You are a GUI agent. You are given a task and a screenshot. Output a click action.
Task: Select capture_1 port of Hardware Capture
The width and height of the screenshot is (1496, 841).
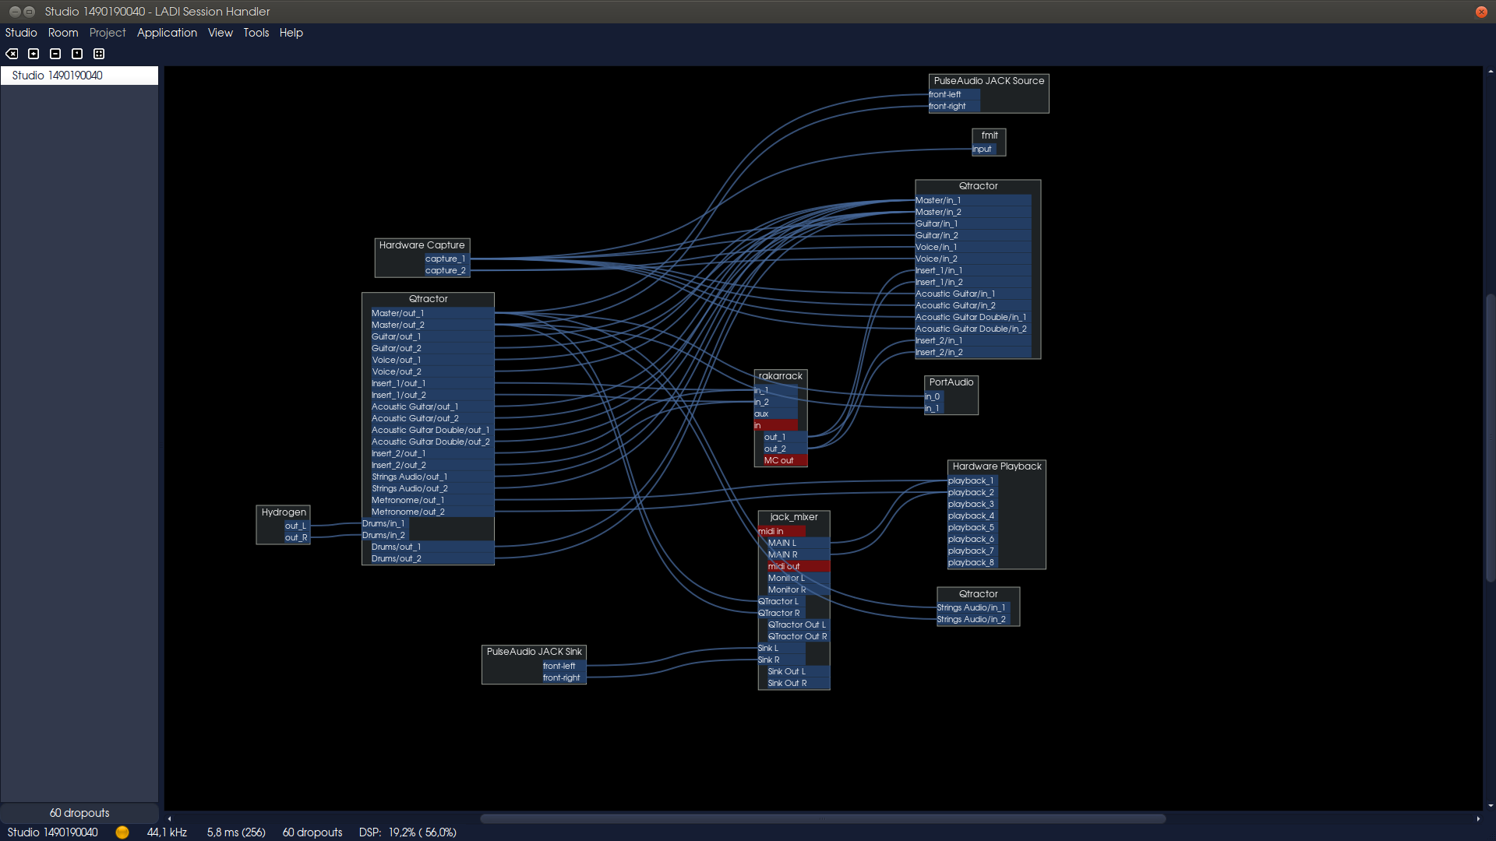[446, 259]
